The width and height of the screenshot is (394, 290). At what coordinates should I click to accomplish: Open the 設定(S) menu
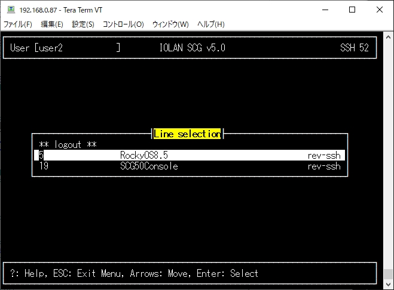point(83,24)
